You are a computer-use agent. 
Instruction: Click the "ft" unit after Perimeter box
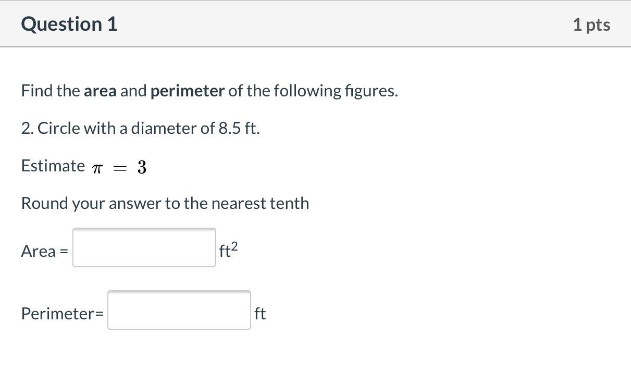pyautogui.click(x=260, y=314)
